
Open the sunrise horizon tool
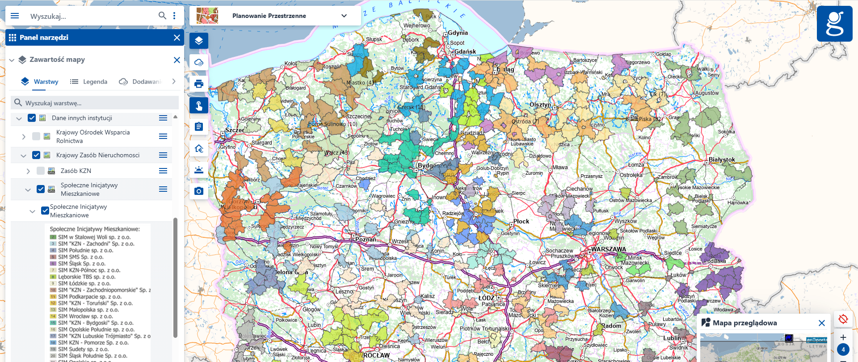[199, 170]
